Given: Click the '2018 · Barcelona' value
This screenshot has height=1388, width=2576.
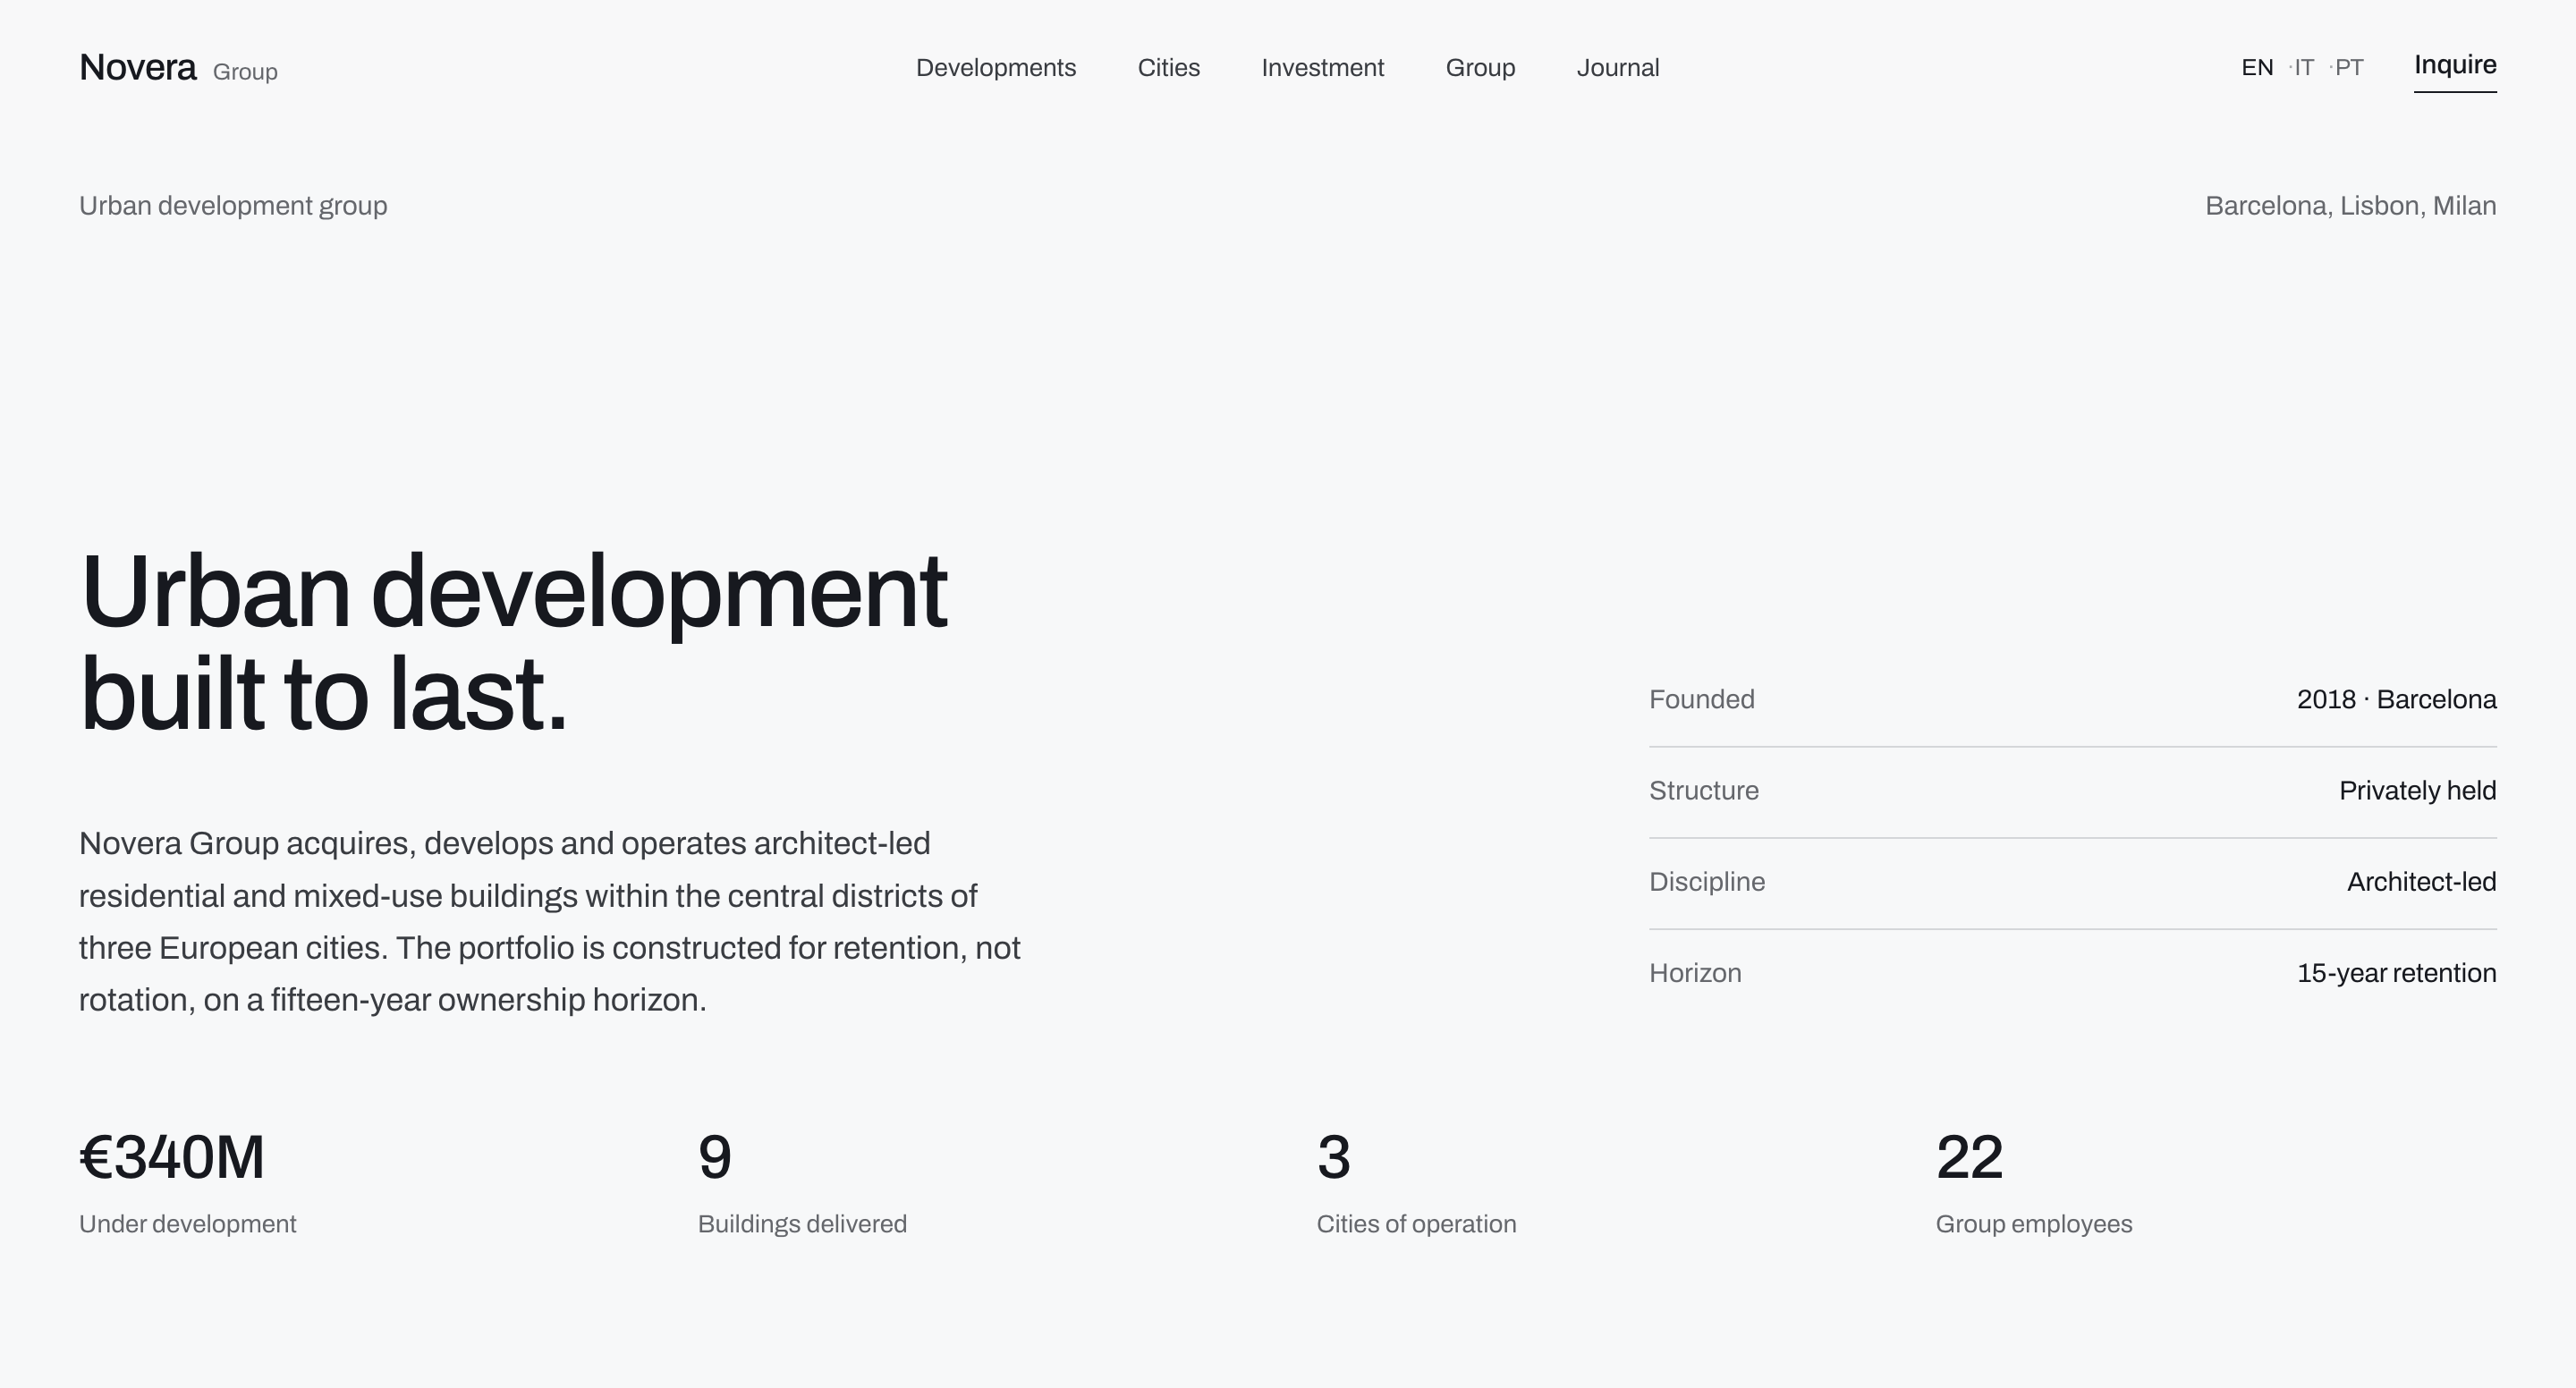Looking at the screenshot, I should click(x=2396, y=700).
